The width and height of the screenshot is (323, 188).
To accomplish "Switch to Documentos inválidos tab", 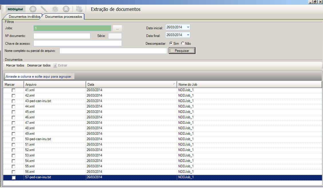I will click(x=24, y=17).
